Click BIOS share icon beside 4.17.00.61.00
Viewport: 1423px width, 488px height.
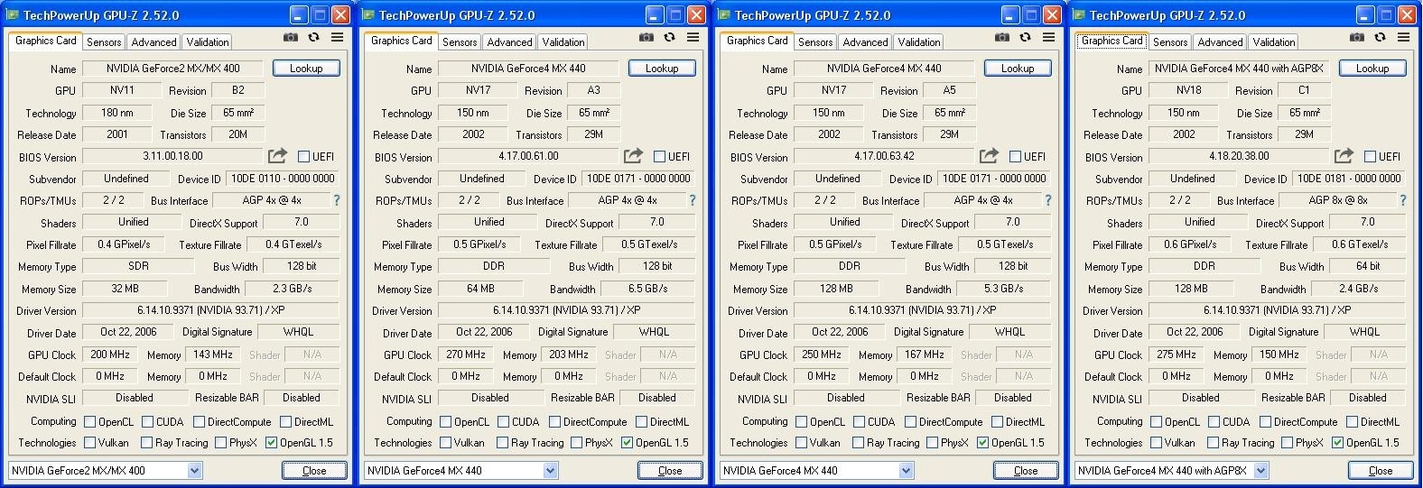point(633,156)
